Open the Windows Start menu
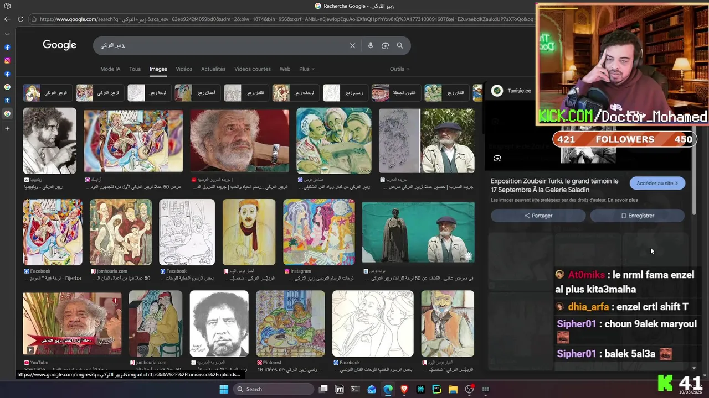 click(x=224, y=389)
